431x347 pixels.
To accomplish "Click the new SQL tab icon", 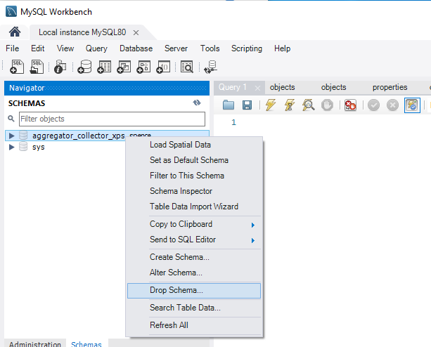I will [18, 67].
